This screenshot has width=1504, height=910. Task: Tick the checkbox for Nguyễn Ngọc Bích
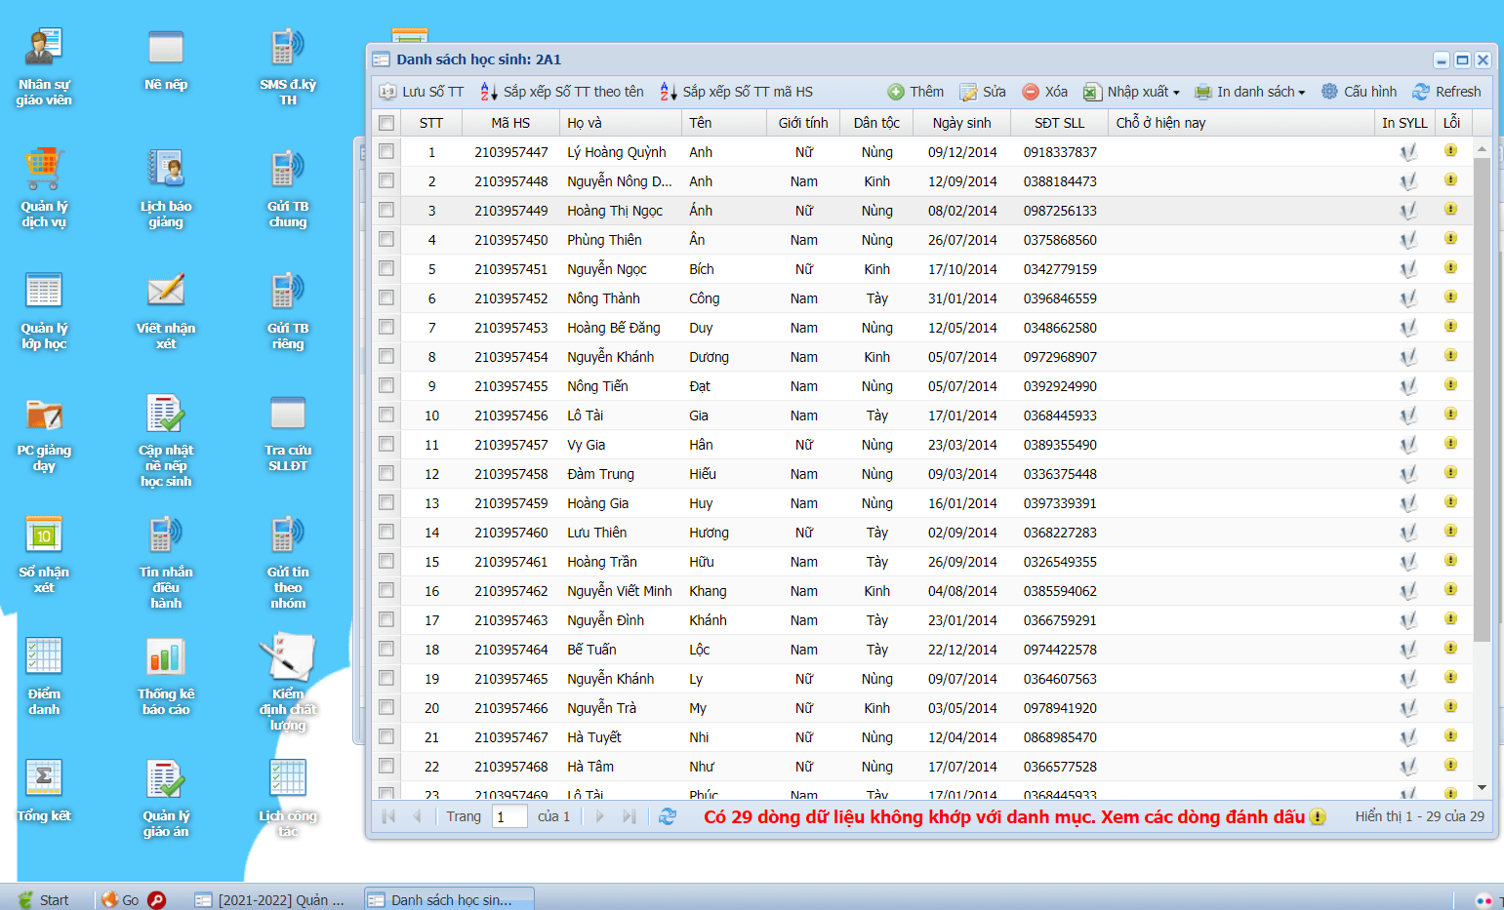pos(386,269)
